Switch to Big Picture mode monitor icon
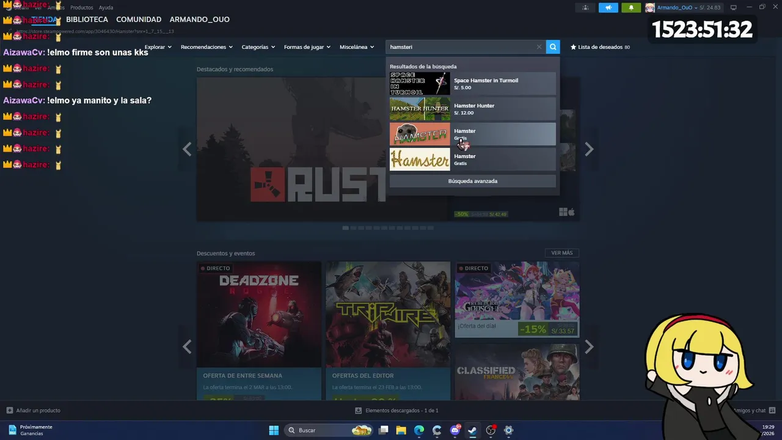 tap(734, 7)
